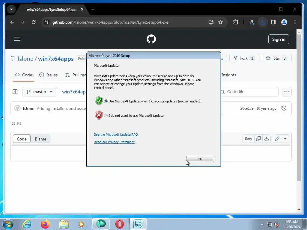View file history clock icon
Screen dimensions: 307x230
coord(284,108)
